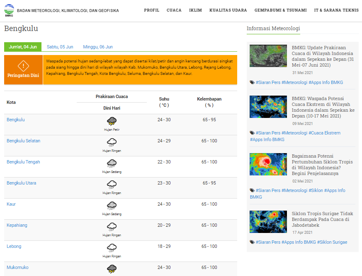
Task: Click the #Cuaca Ekstrem tag
Action: [x=324, y=133]
